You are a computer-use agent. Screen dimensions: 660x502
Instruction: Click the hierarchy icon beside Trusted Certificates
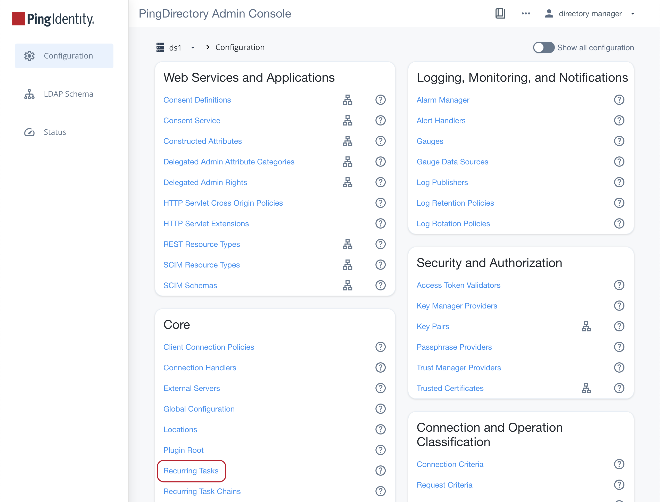tap(586, 388)
